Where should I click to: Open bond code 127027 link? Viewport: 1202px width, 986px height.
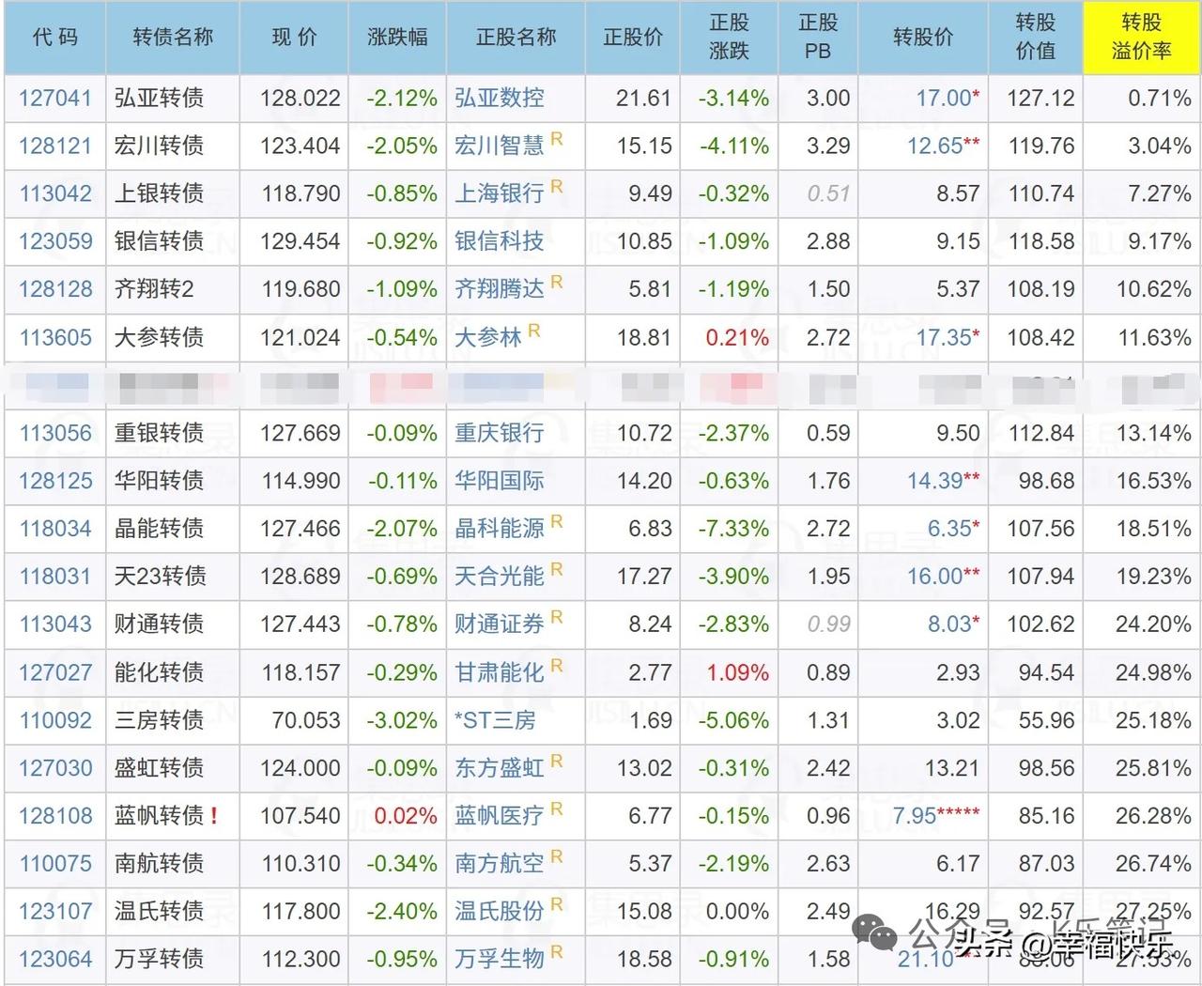coord(55,672)
